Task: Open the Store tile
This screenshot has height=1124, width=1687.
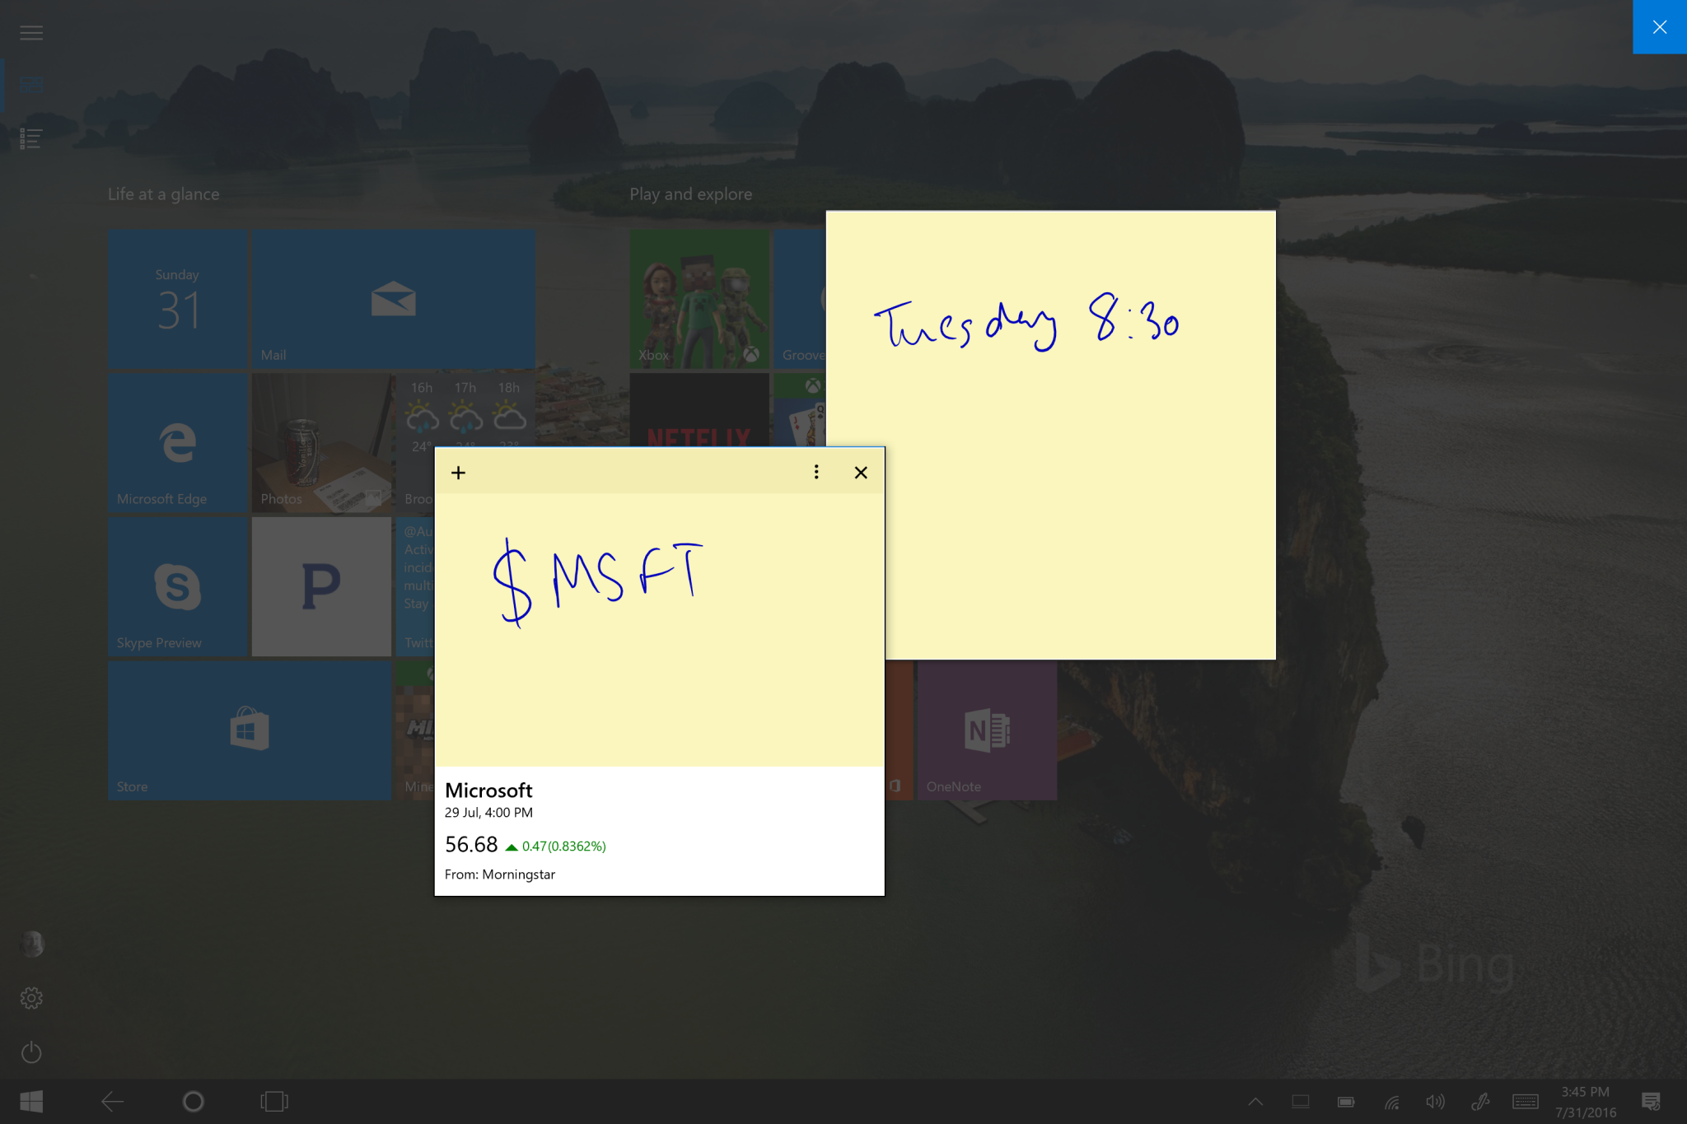Action: [249, 730]
